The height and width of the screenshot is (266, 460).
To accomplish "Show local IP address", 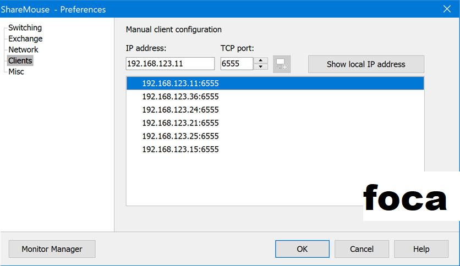I will pos(366,64).
